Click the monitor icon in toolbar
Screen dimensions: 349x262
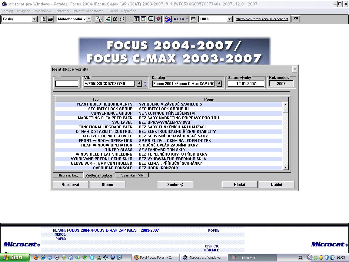click(x=151, y=19)
